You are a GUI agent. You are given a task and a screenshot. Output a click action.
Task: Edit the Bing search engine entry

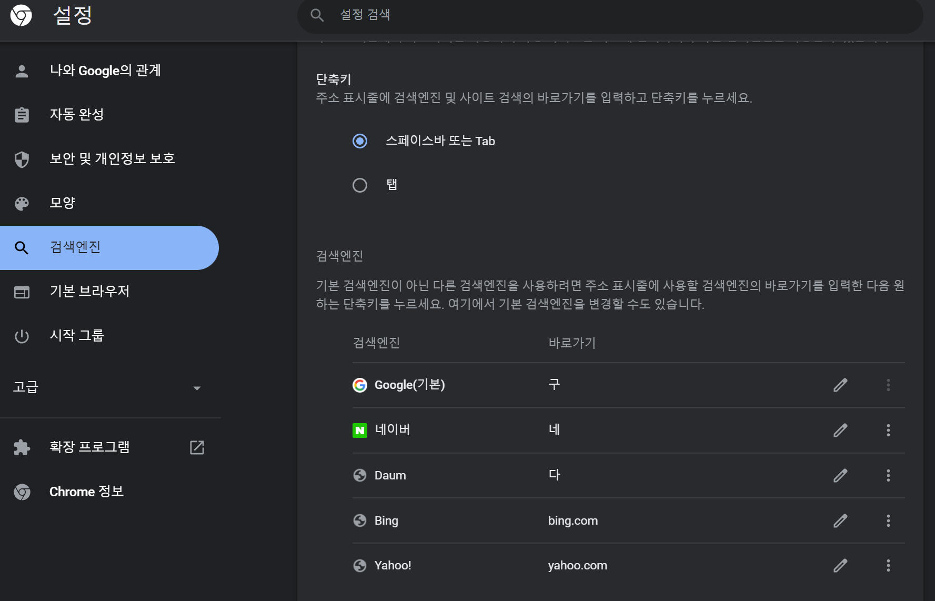840,521
